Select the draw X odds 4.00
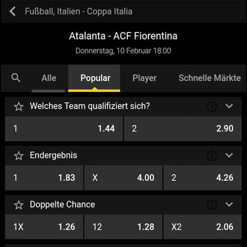 123,178
